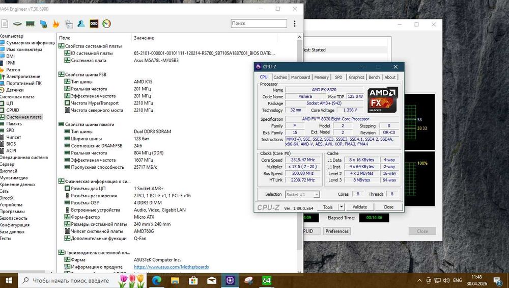509x288 pixels.
Task: Click the gray tools-and-panel toolbar icon
Action: [69, 24]
